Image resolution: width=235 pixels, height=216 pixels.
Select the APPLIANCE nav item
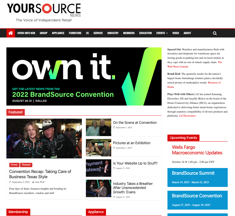point(58,33)
